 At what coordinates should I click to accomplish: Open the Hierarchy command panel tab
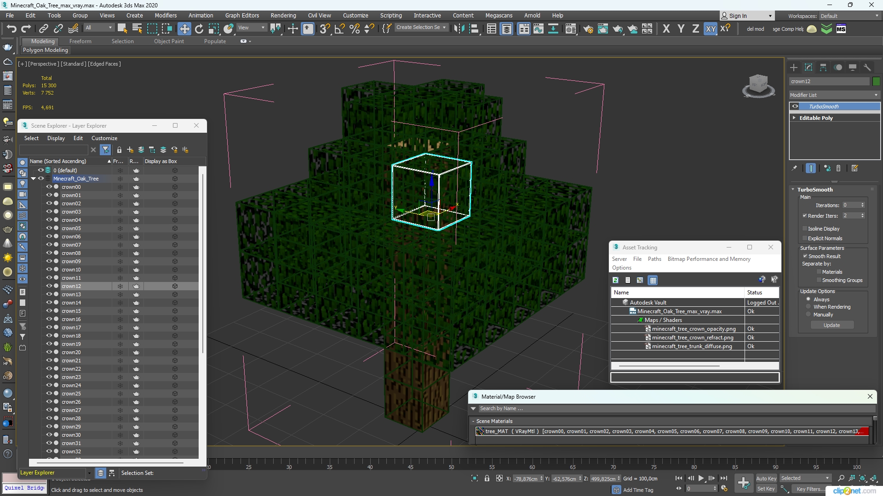823,68
